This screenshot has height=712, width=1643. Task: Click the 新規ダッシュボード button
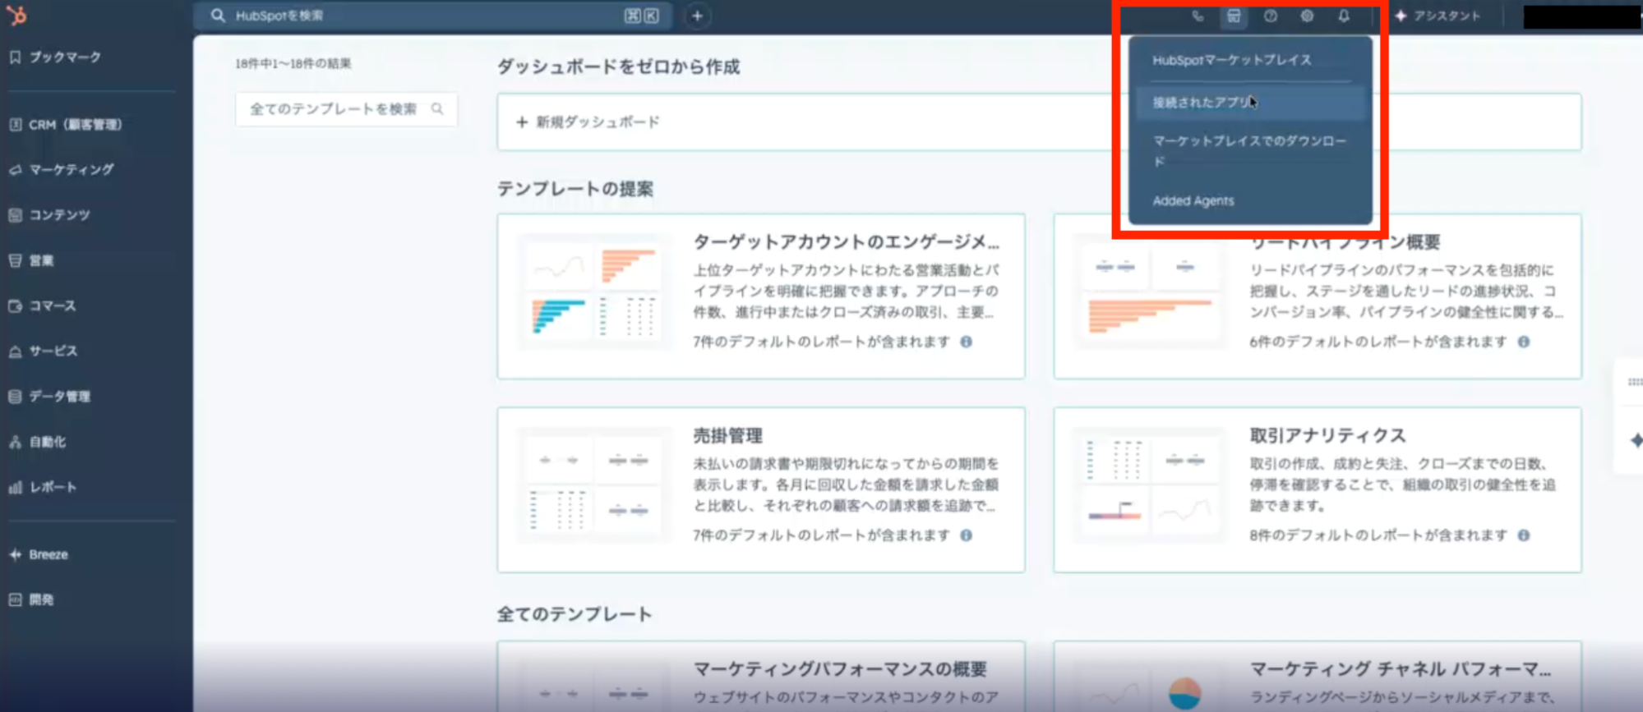pos(588,122)
